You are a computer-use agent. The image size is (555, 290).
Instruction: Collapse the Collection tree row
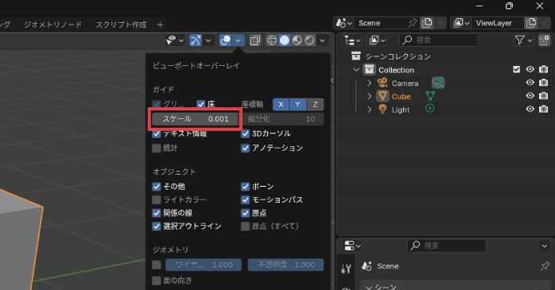[x=356, y=70]
